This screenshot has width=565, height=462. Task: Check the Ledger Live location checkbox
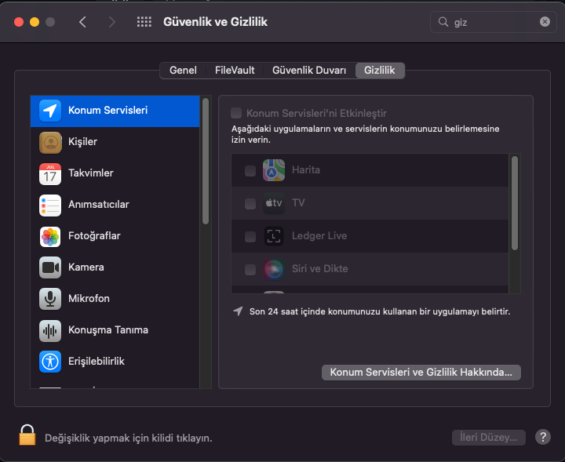click(x=250, y=236)
